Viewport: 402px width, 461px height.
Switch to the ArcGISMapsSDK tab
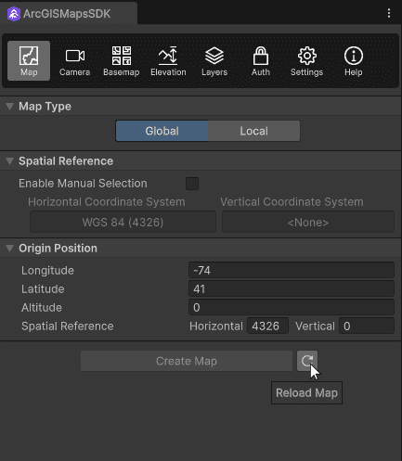pos(69,13)
